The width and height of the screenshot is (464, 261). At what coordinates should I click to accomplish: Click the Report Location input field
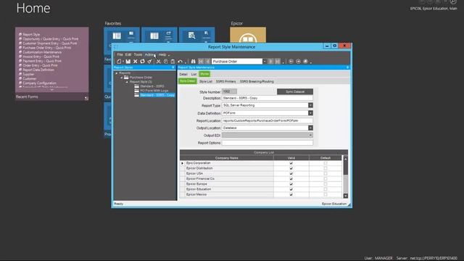coord(268,121)
